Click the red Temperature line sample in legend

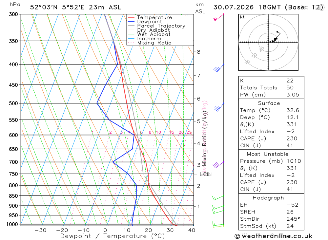tap(131, 17)
